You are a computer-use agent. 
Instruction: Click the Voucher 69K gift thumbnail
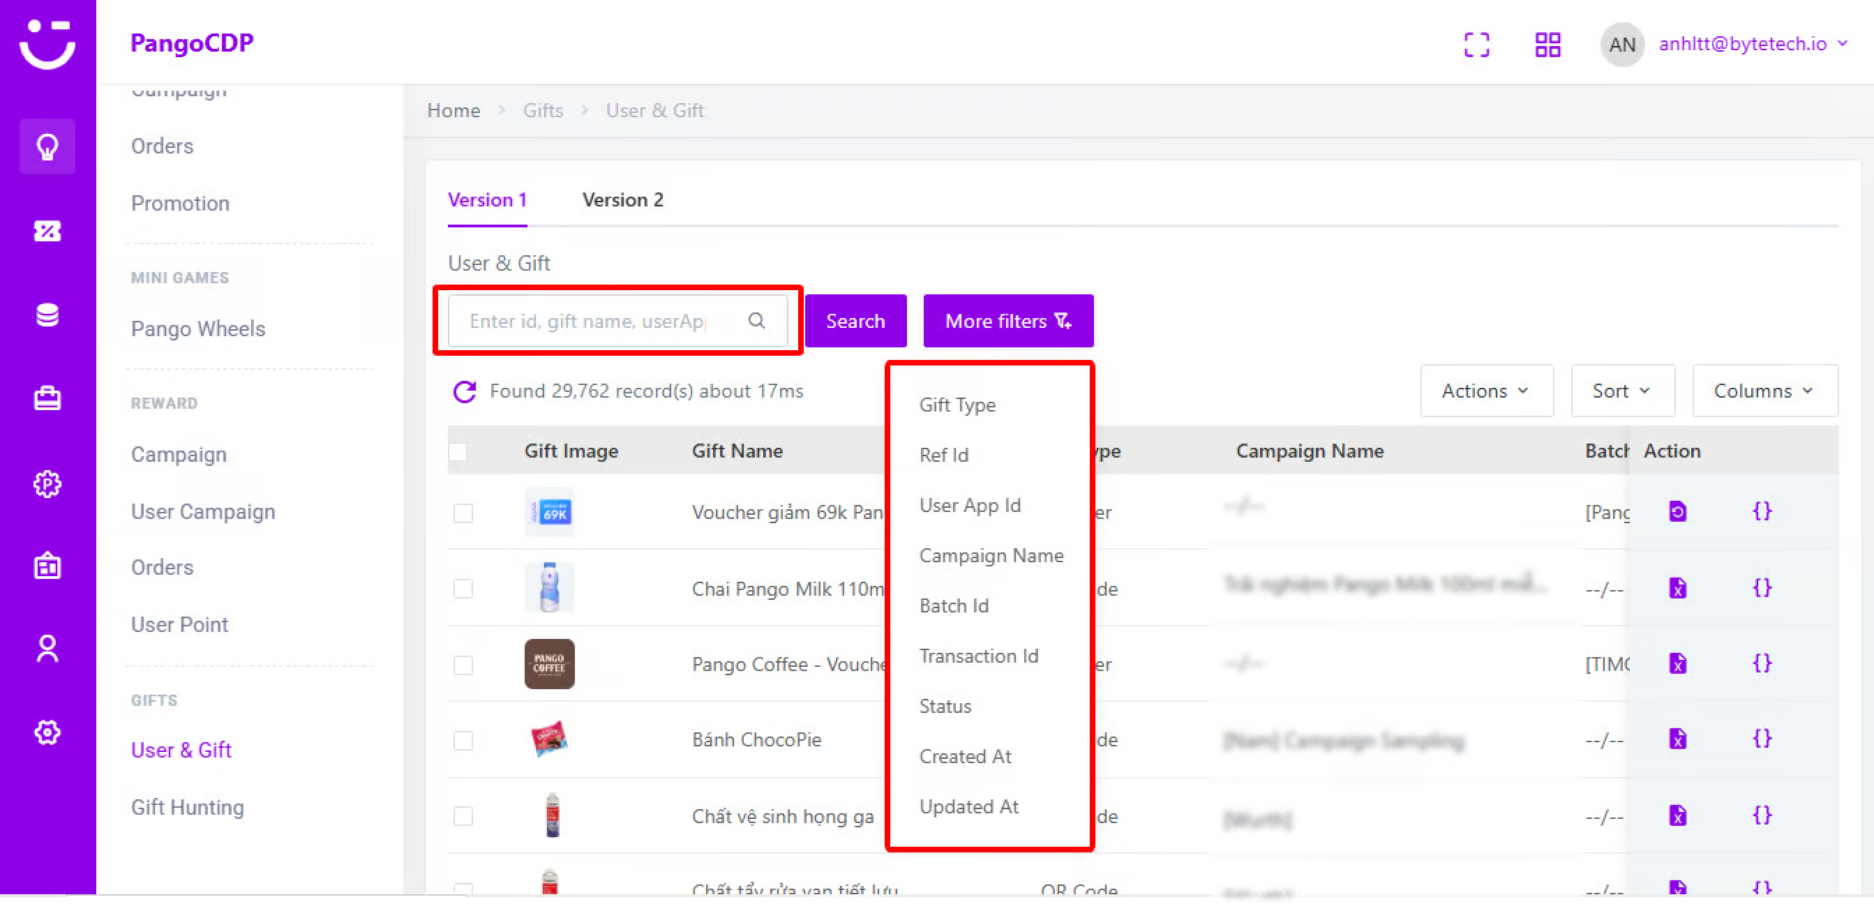[x=549, y=512]
